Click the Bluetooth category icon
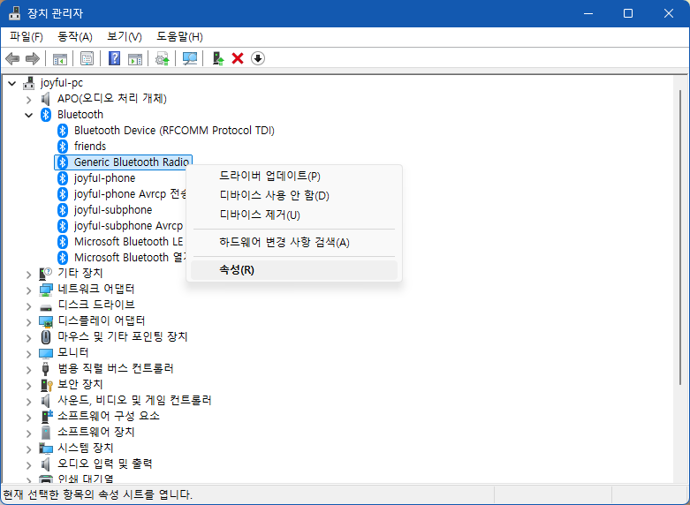The height and width of the screenshot is (505, 690). [46, 115]
